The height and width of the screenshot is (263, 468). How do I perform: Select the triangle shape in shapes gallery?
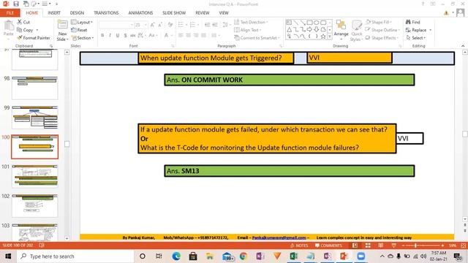pyautogui.click(x=290, y=29)
